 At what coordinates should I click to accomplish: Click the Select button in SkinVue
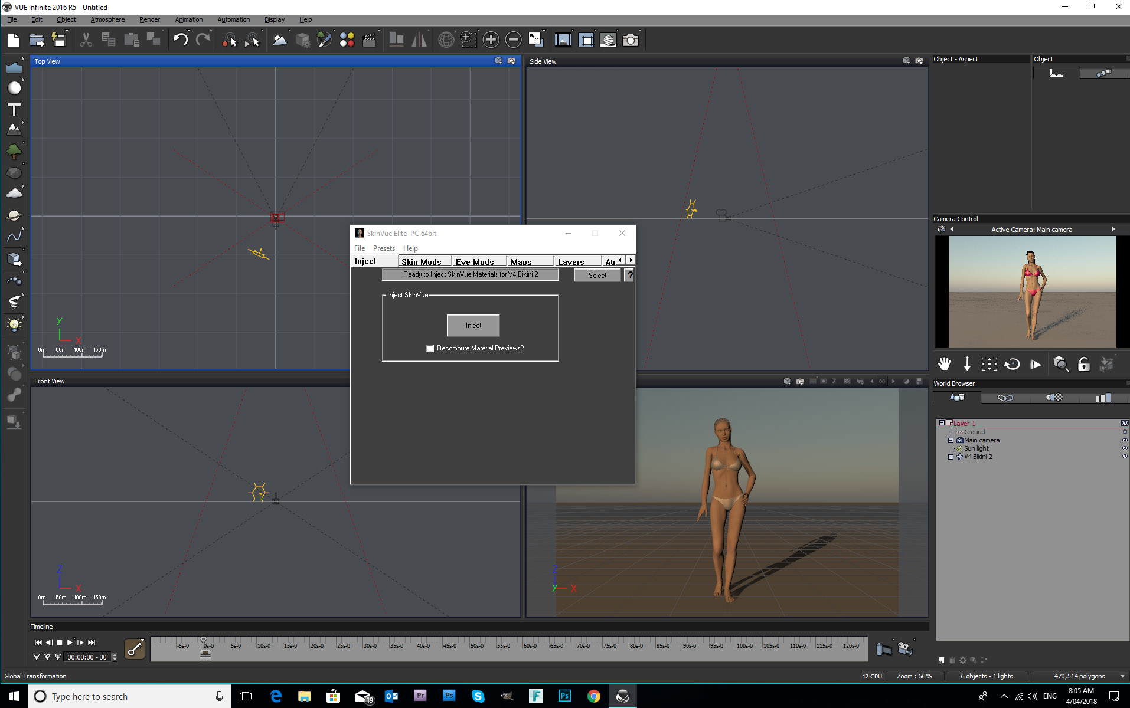pyautogui.click(x=597, y=275)
